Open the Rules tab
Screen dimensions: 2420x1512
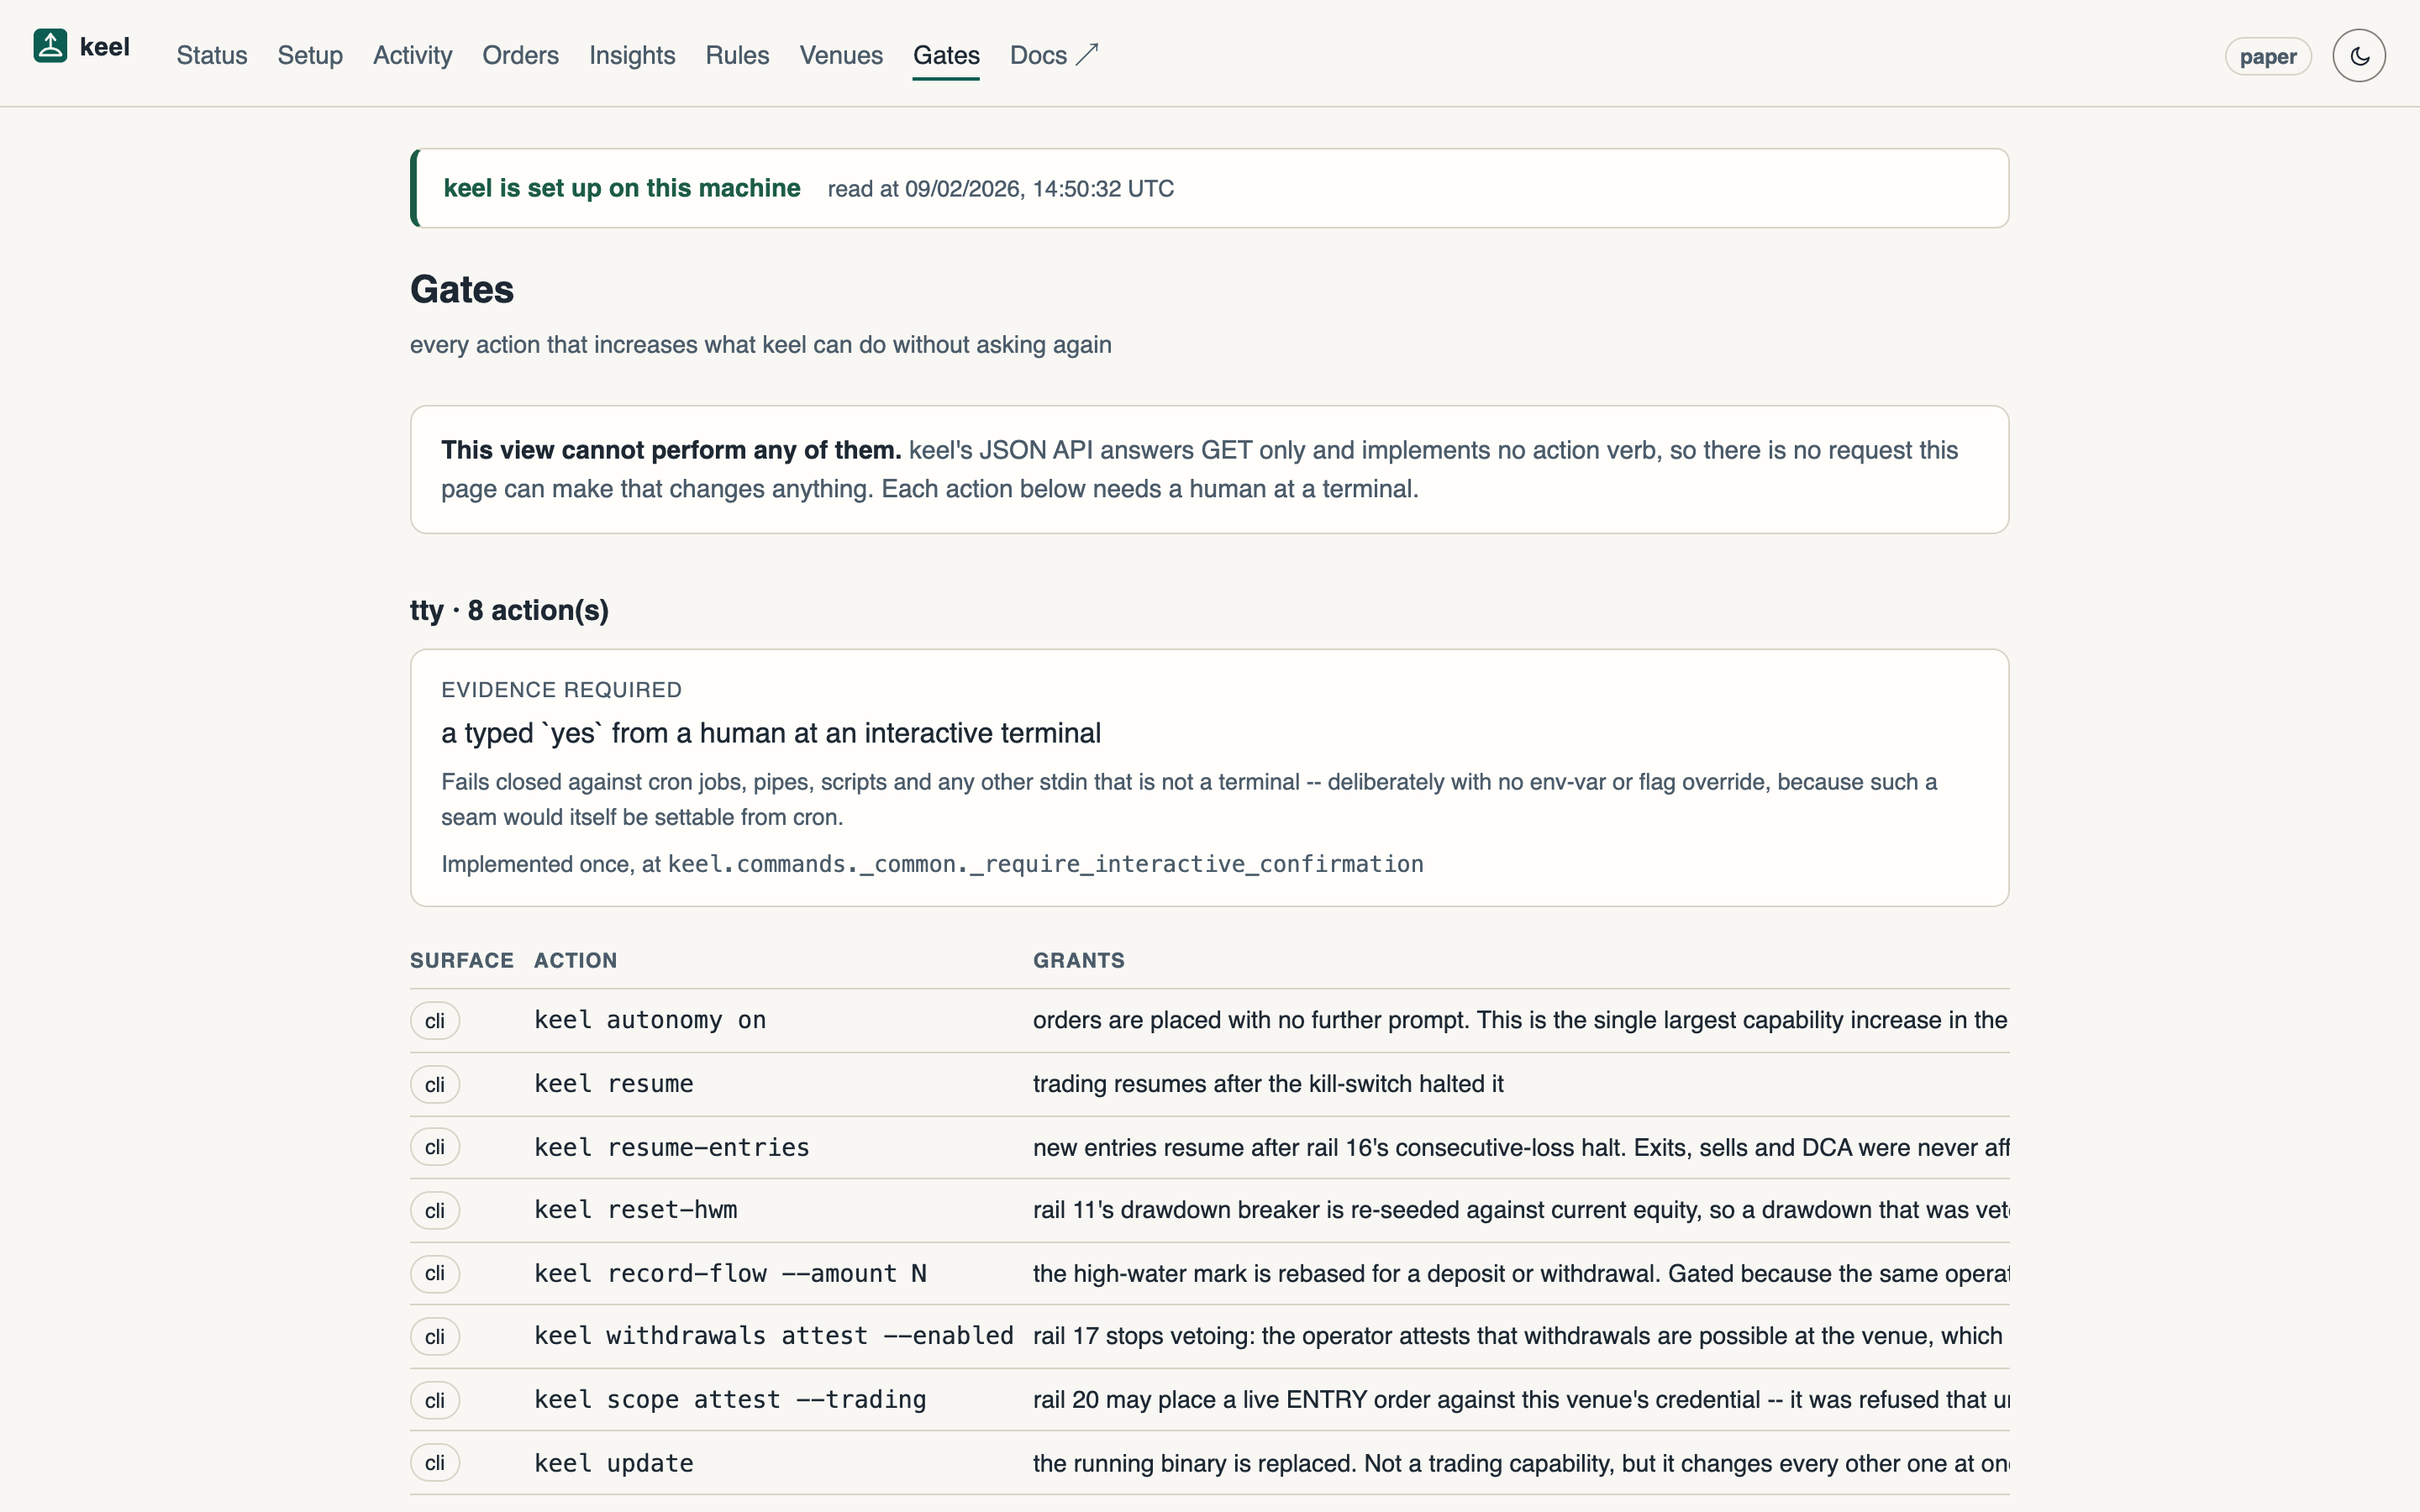coord(737,55)
